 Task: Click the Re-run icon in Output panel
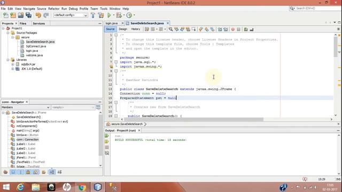tap(107, 136)
